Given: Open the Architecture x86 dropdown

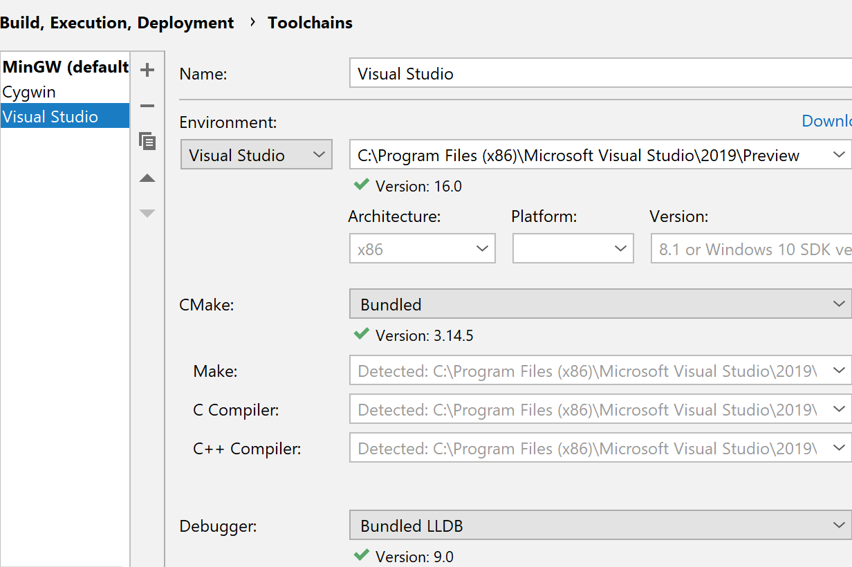Looking at the screenshot, I should pyautogui.click(x=422, y=249).
